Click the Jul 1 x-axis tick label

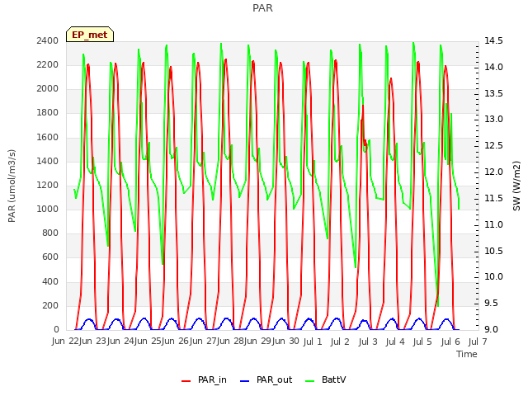313,342
